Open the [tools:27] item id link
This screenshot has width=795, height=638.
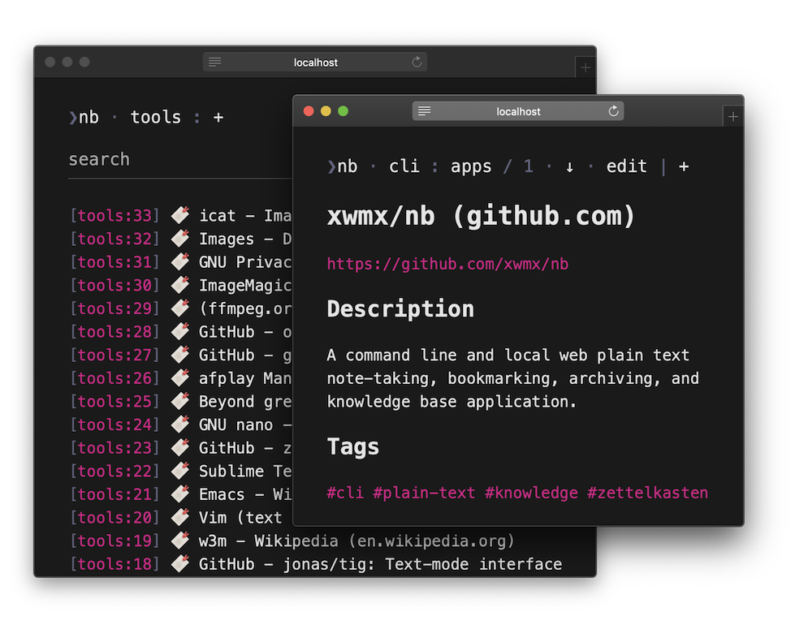(x=114, y=355)
